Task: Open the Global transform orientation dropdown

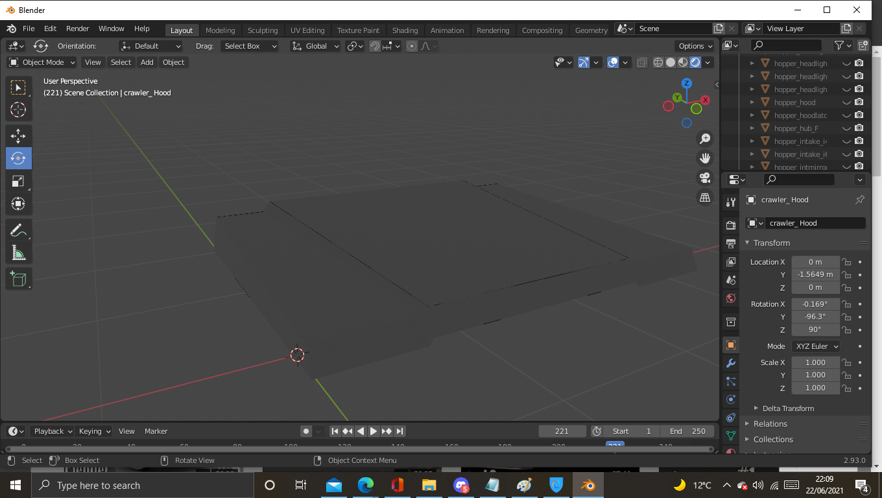Action: pos(316,46)
